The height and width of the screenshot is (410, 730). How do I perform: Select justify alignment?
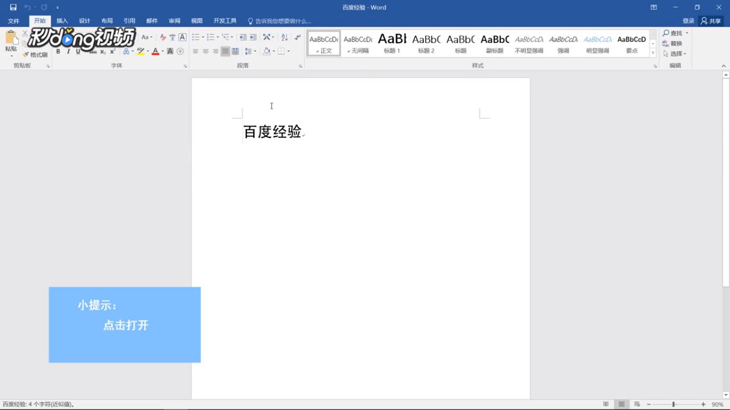pos(226,52)
